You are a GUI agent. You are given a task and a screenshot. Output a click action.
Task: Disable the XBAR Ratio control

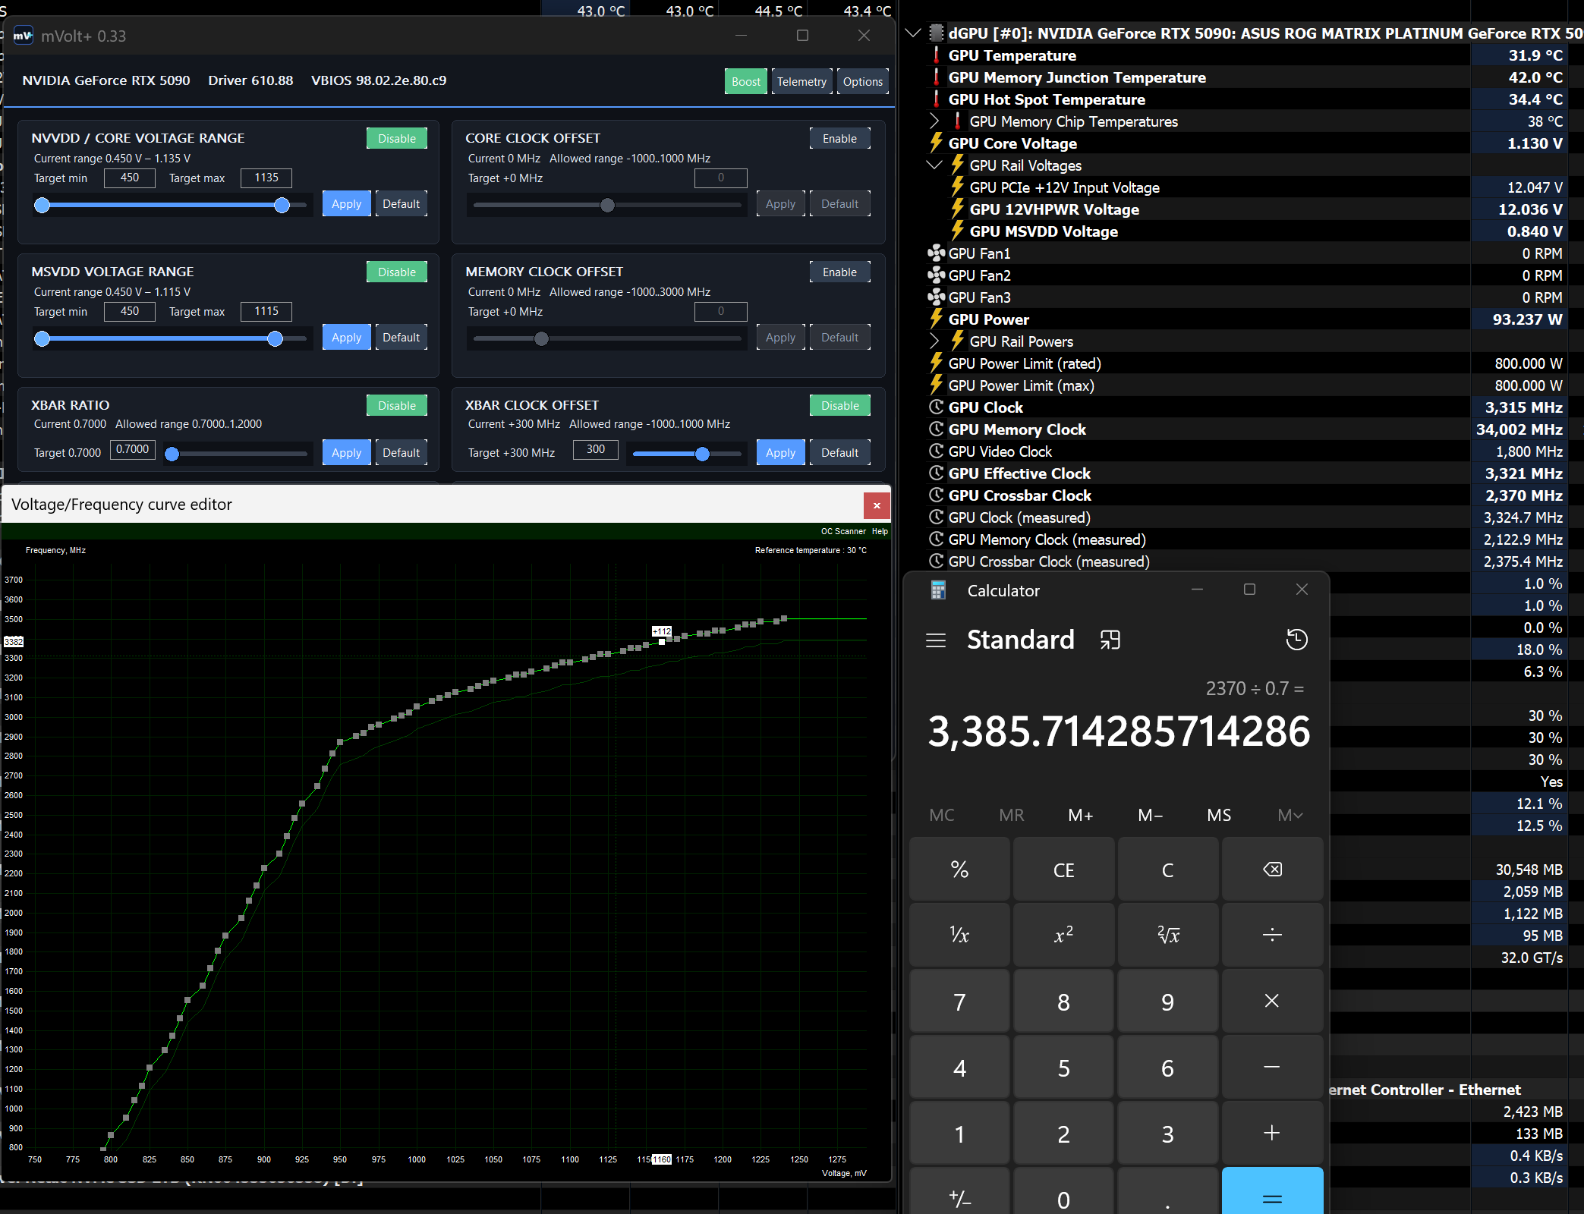pos(397,406)
